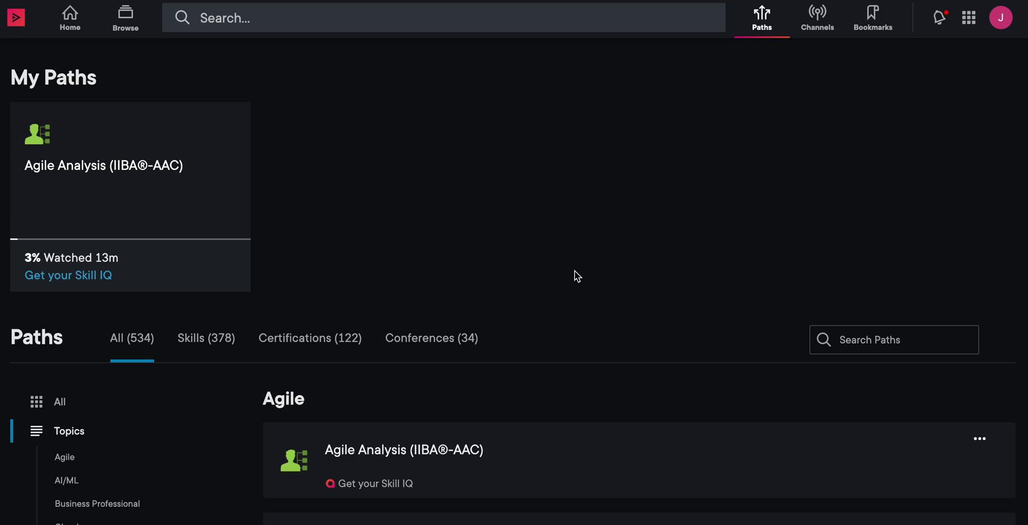Click the 3% Watched 13m text
The width and height of the screenshot is (1028, 525).
[71, 258]
